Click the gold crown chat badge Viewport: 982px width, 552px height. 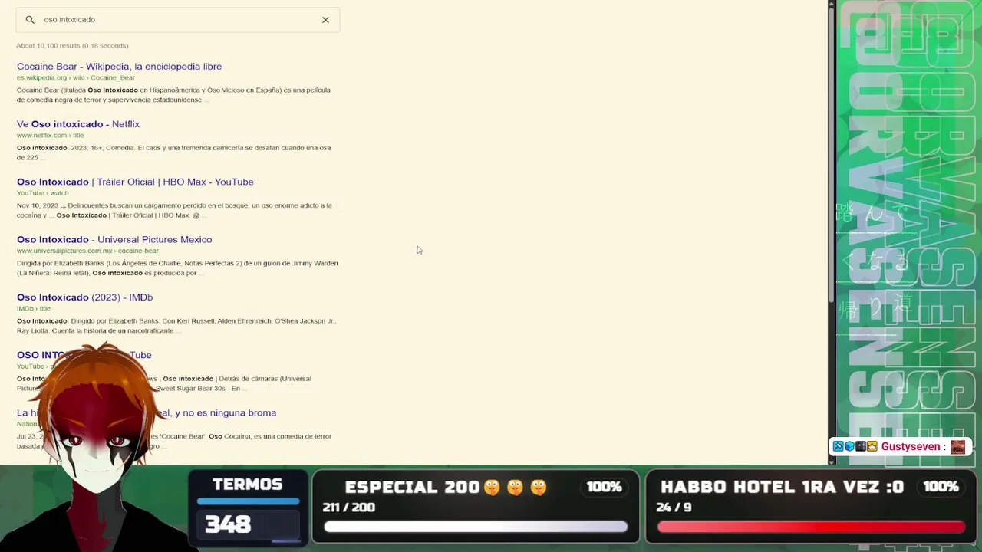tap(872, 446)
